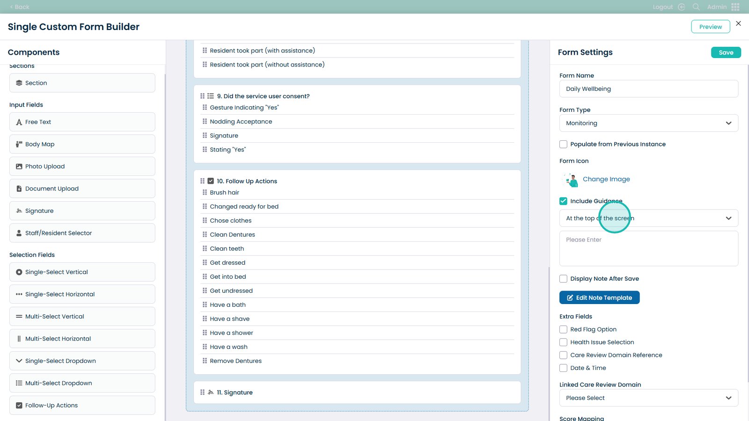Enable the Red Flag Option checkbox
Image resolution: width=749 pixels, height=421 pixels.
[563, 329]
